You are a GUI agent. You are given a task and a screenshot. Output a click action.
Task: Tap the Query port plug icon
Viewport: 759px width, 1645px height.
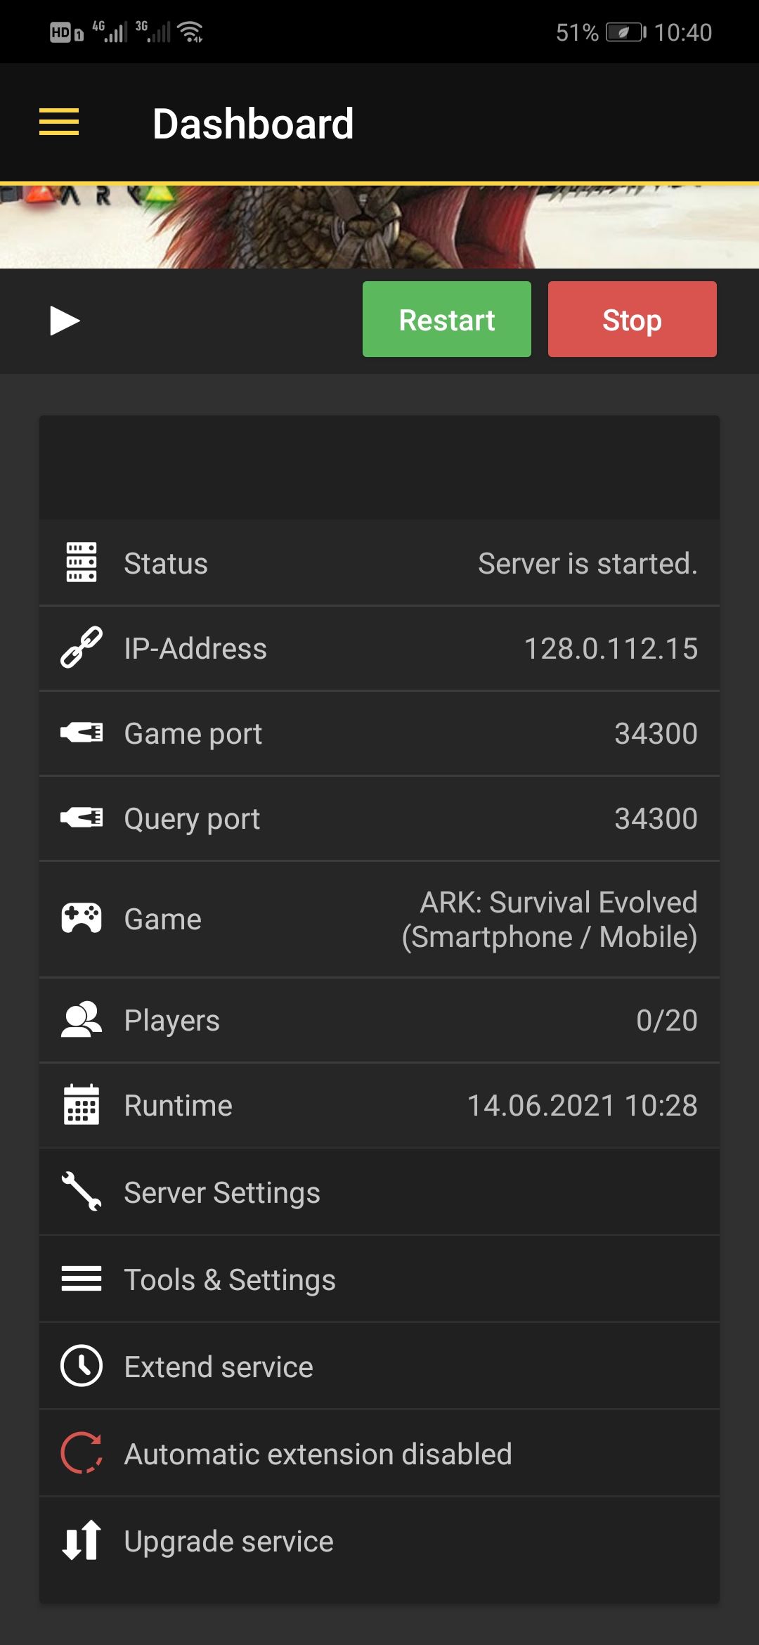click(82, 818)
